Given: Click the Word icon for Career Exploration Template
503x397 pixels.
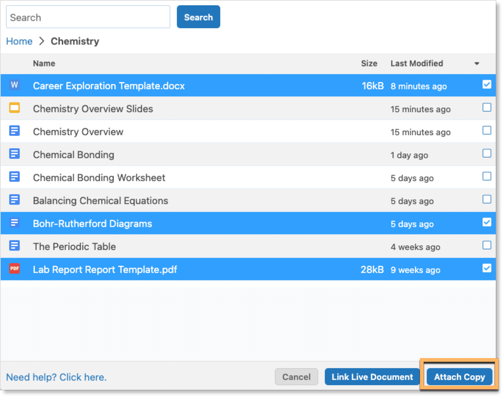Looking at the screenshot, I should tap(14, 85).
